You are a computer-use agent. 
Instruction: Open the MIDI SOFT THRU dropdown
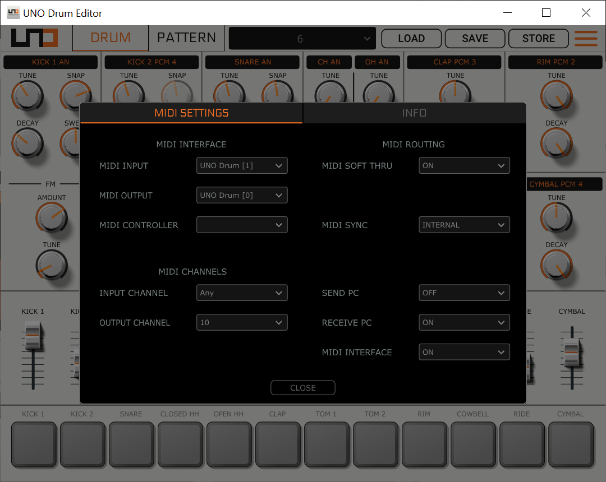[x=464, y=165]
